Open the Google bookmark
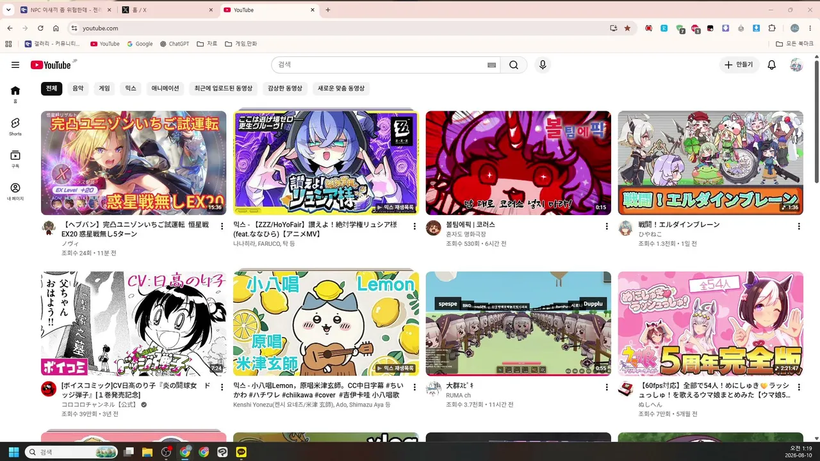The width and height of the screenshot is (820, 461). click(x=140, y=44)
